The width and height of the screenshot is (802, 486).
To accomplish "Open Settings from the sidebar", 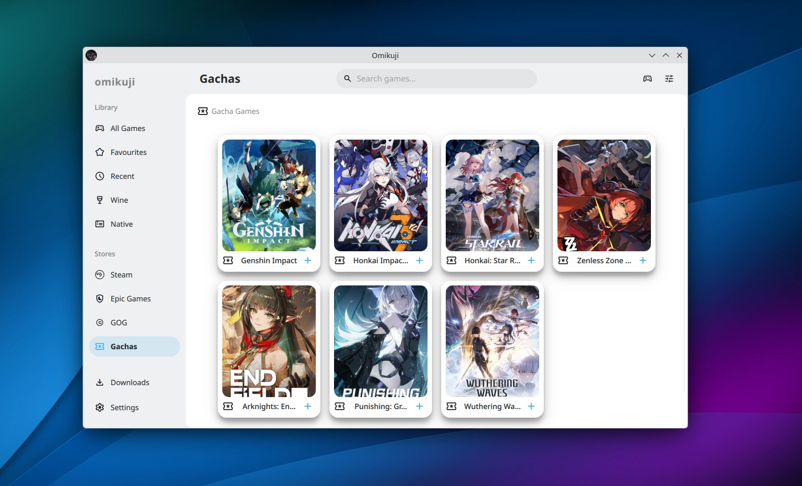I will (x=135, y=407).
